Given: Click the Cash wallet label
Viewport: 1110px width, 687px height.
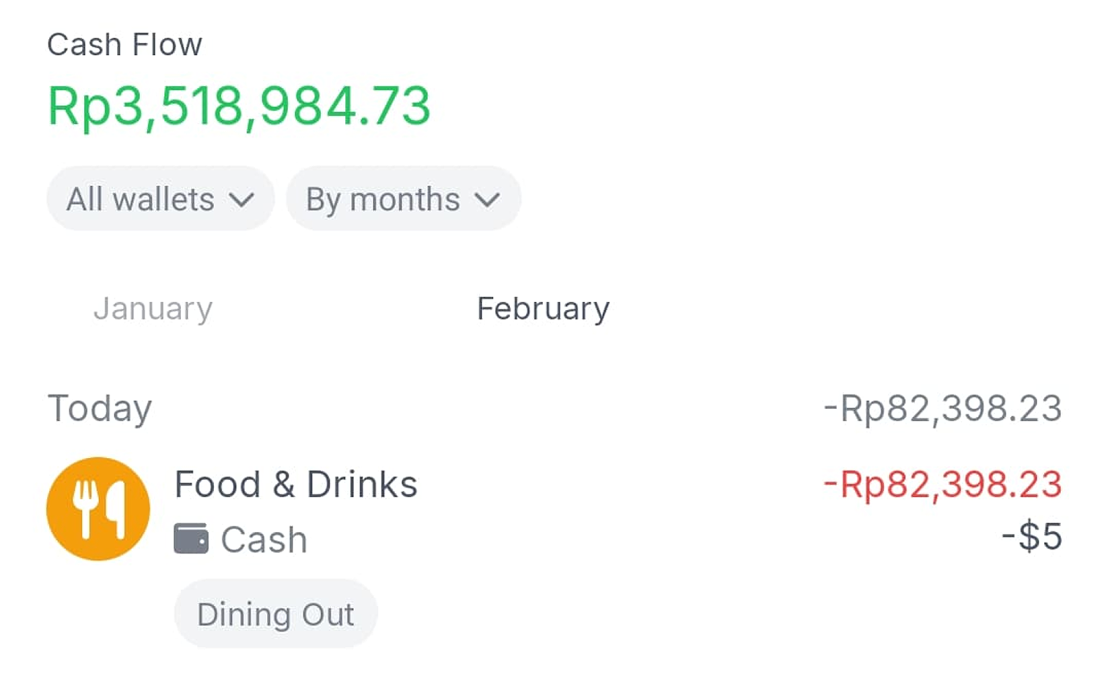Looking at the screenshot, I should point(264,540).
